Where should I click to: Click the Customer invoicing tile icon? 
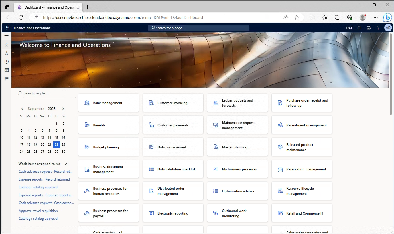pyautogui.click(x=151, y=103)
